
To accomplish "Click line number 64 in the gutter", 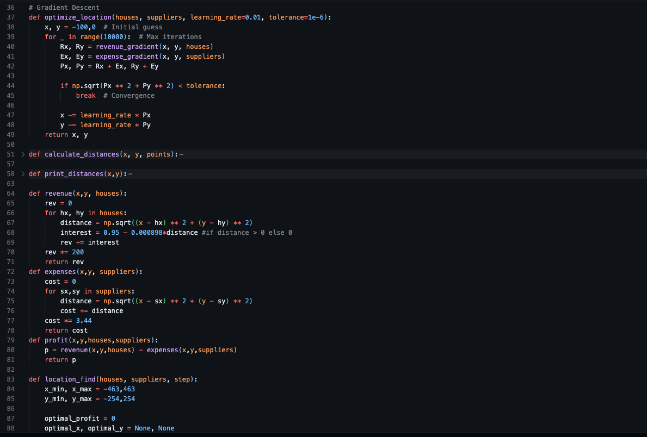I will coord(10,193).
